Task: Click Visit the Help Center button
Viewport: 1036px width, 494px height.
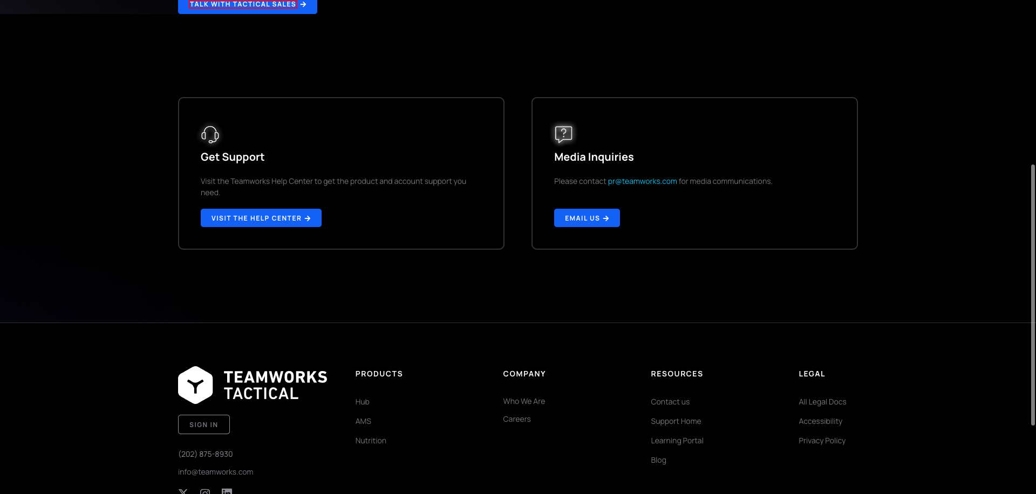Action: coord(261,218)
